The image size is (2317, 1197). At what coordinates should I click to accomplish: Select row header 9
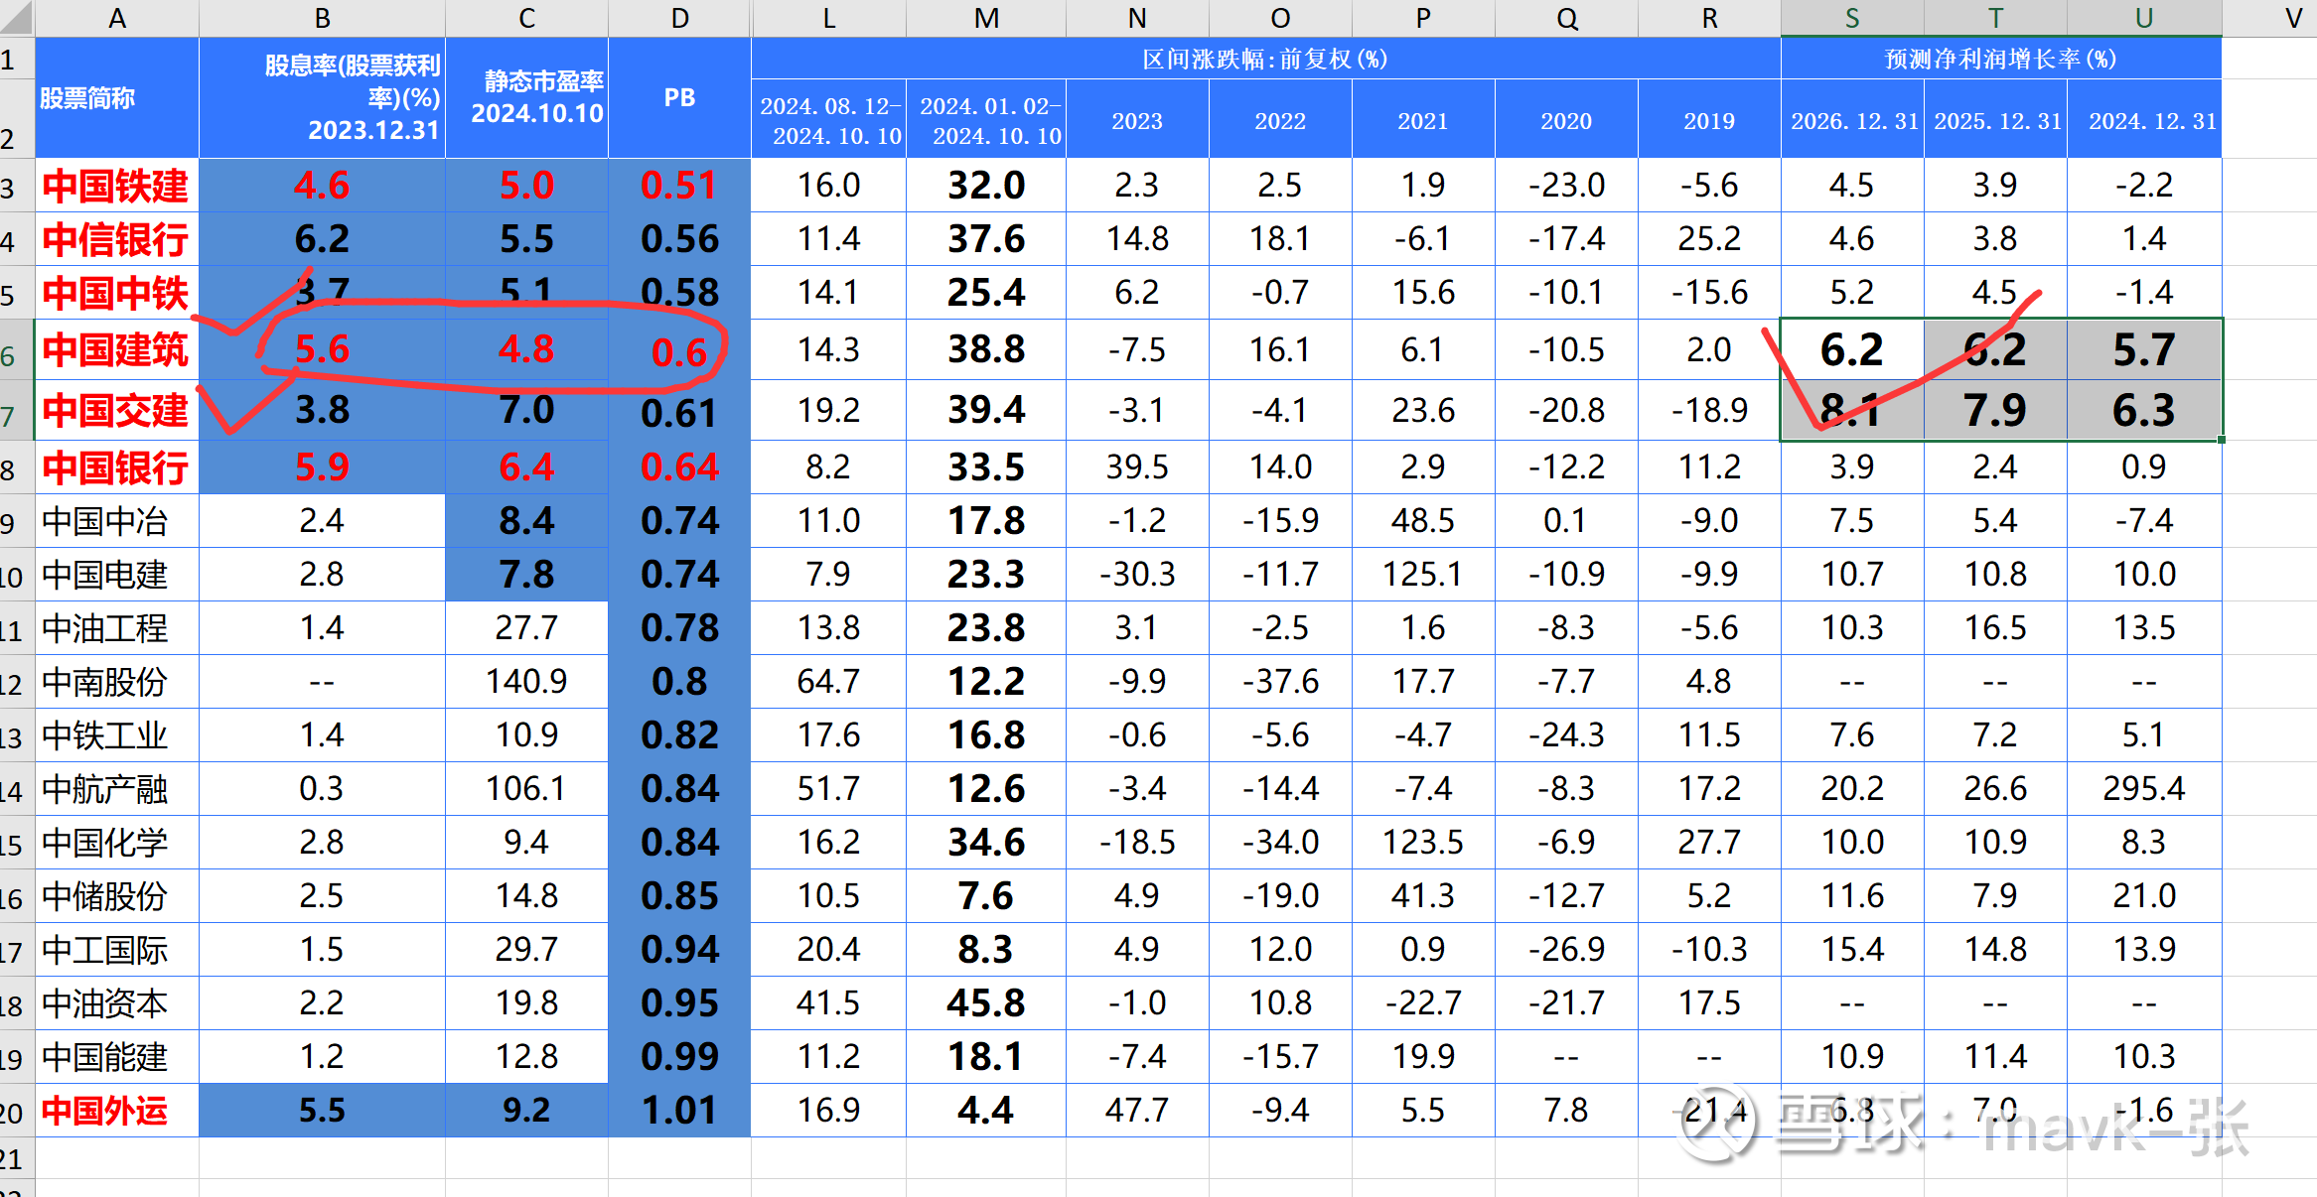pyautogui.click(x=17, y=521)
